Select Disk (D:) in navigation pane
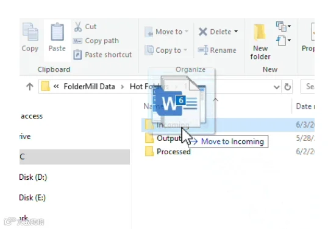The image size is (328, 229). point(33,177)
